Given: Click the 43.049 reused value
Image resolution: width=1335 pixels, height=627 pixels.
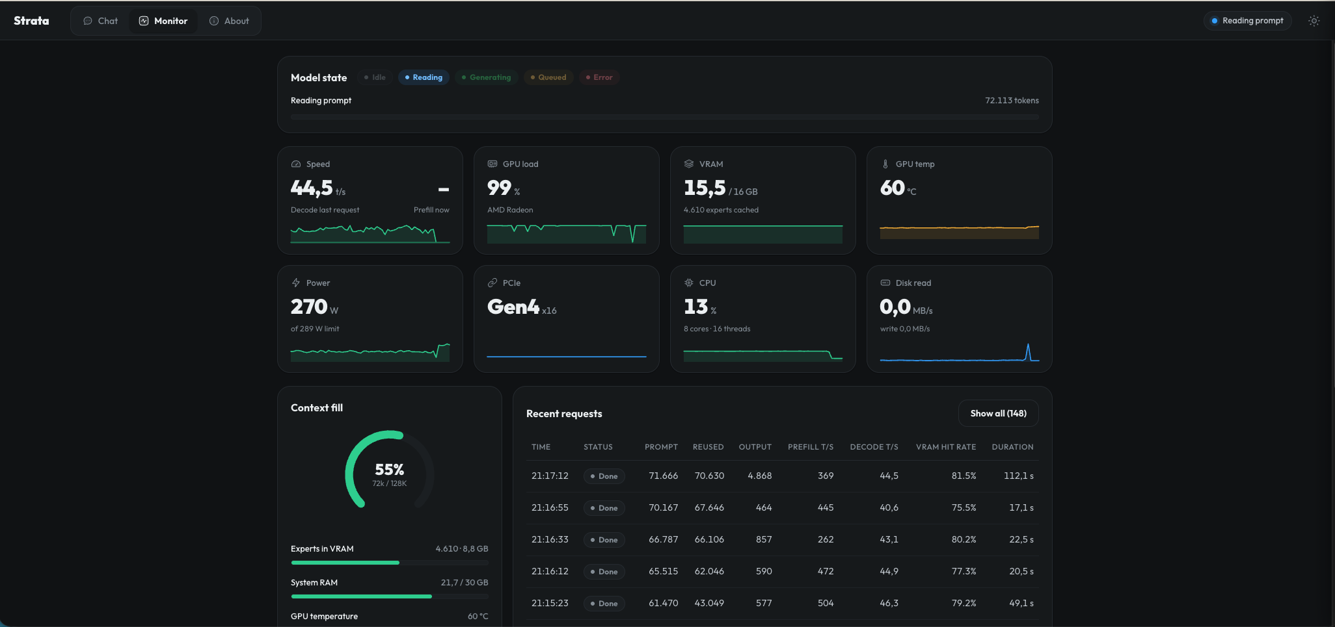Looking at the screenshot, I should pyautogui.click(x=709, y=604).
